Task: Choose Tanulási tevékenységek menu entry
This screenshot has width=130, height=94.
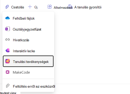Action: tap(28, 61)
